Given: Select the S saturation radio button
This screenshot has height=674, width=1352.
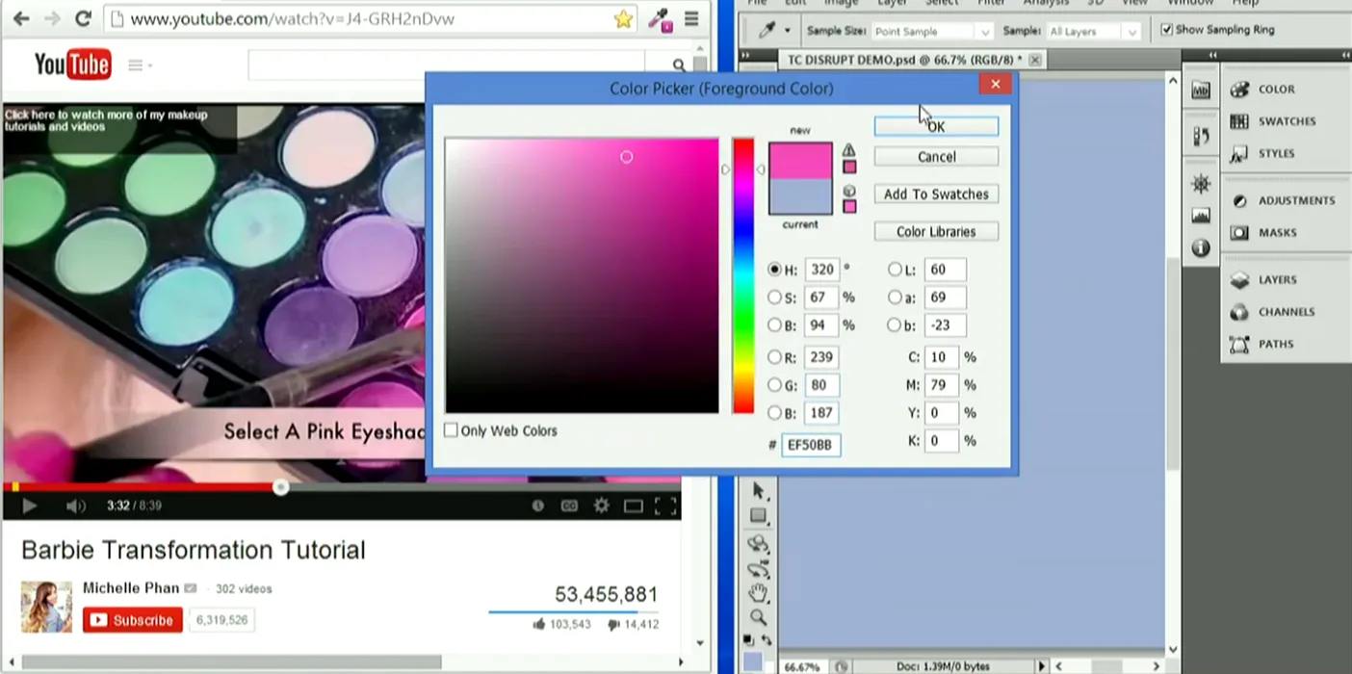Looking at the screenshot, I should (775, 298).
